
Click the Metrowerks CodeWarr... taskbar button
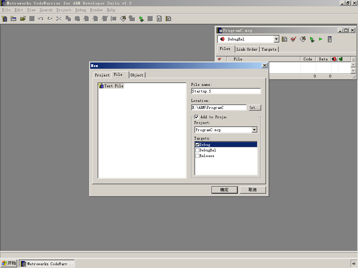[47, 264]
